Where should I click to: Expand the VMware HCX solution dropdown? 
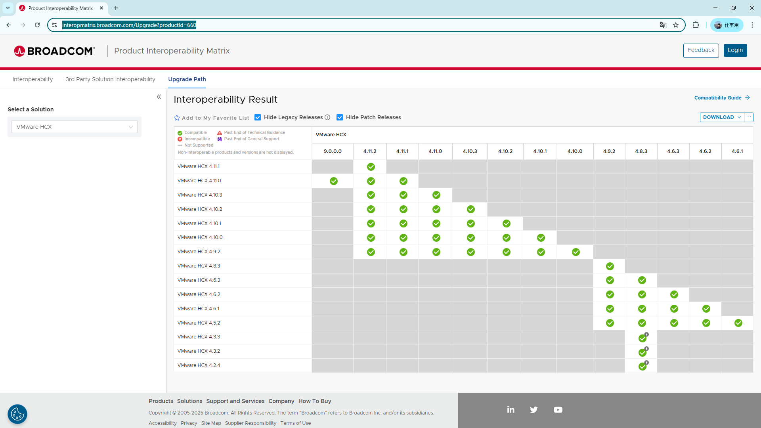[75, 127]
